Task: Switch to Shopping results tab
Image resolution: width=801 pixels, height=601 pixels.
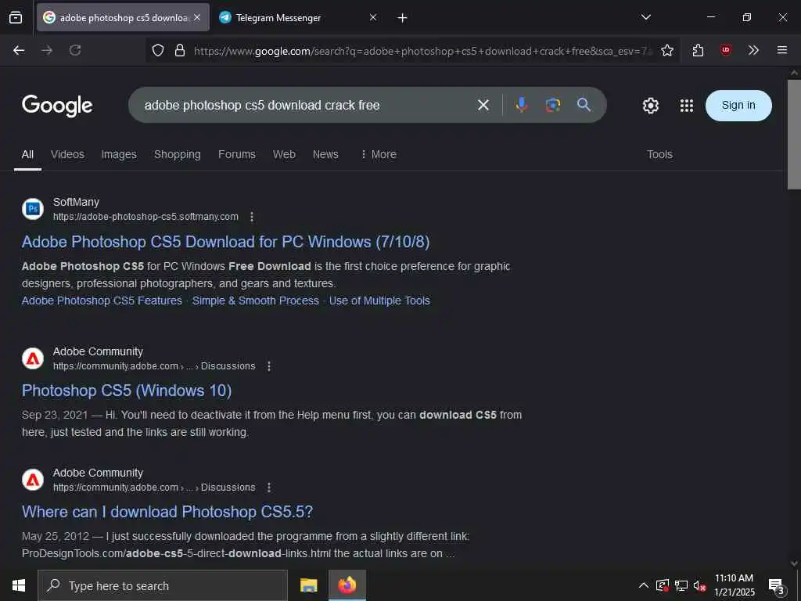Action: (178, 154)
